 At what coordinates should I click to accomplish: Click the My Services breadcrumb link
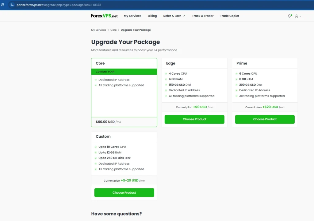tap(98, 30)
